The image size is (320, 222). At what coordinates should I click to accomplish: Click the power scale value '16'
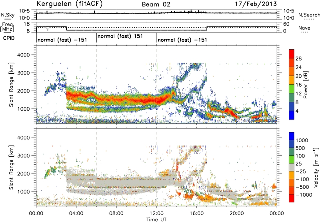coord(298,85)
